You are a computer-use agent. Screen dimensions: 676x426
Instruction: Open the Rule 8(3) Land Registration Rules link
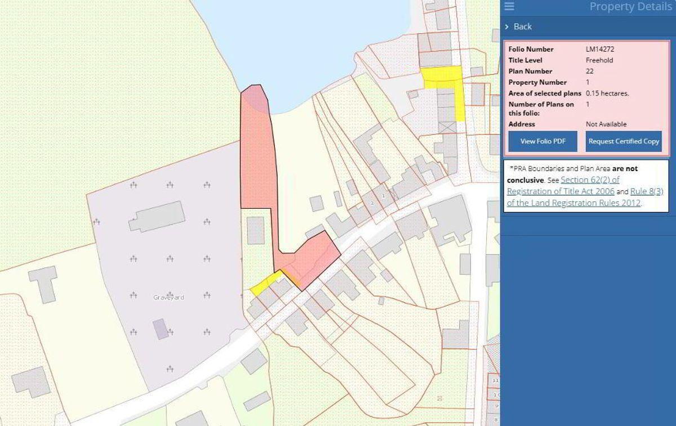click(585, 197)
